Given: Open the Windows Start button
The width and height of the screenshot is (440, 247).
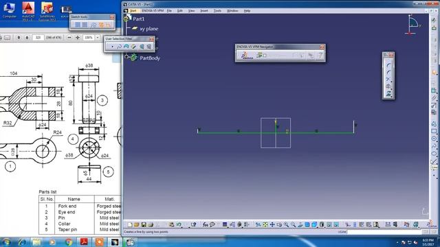Looking at the screenshot, I should pyautogui.click(x=6, y=242).
